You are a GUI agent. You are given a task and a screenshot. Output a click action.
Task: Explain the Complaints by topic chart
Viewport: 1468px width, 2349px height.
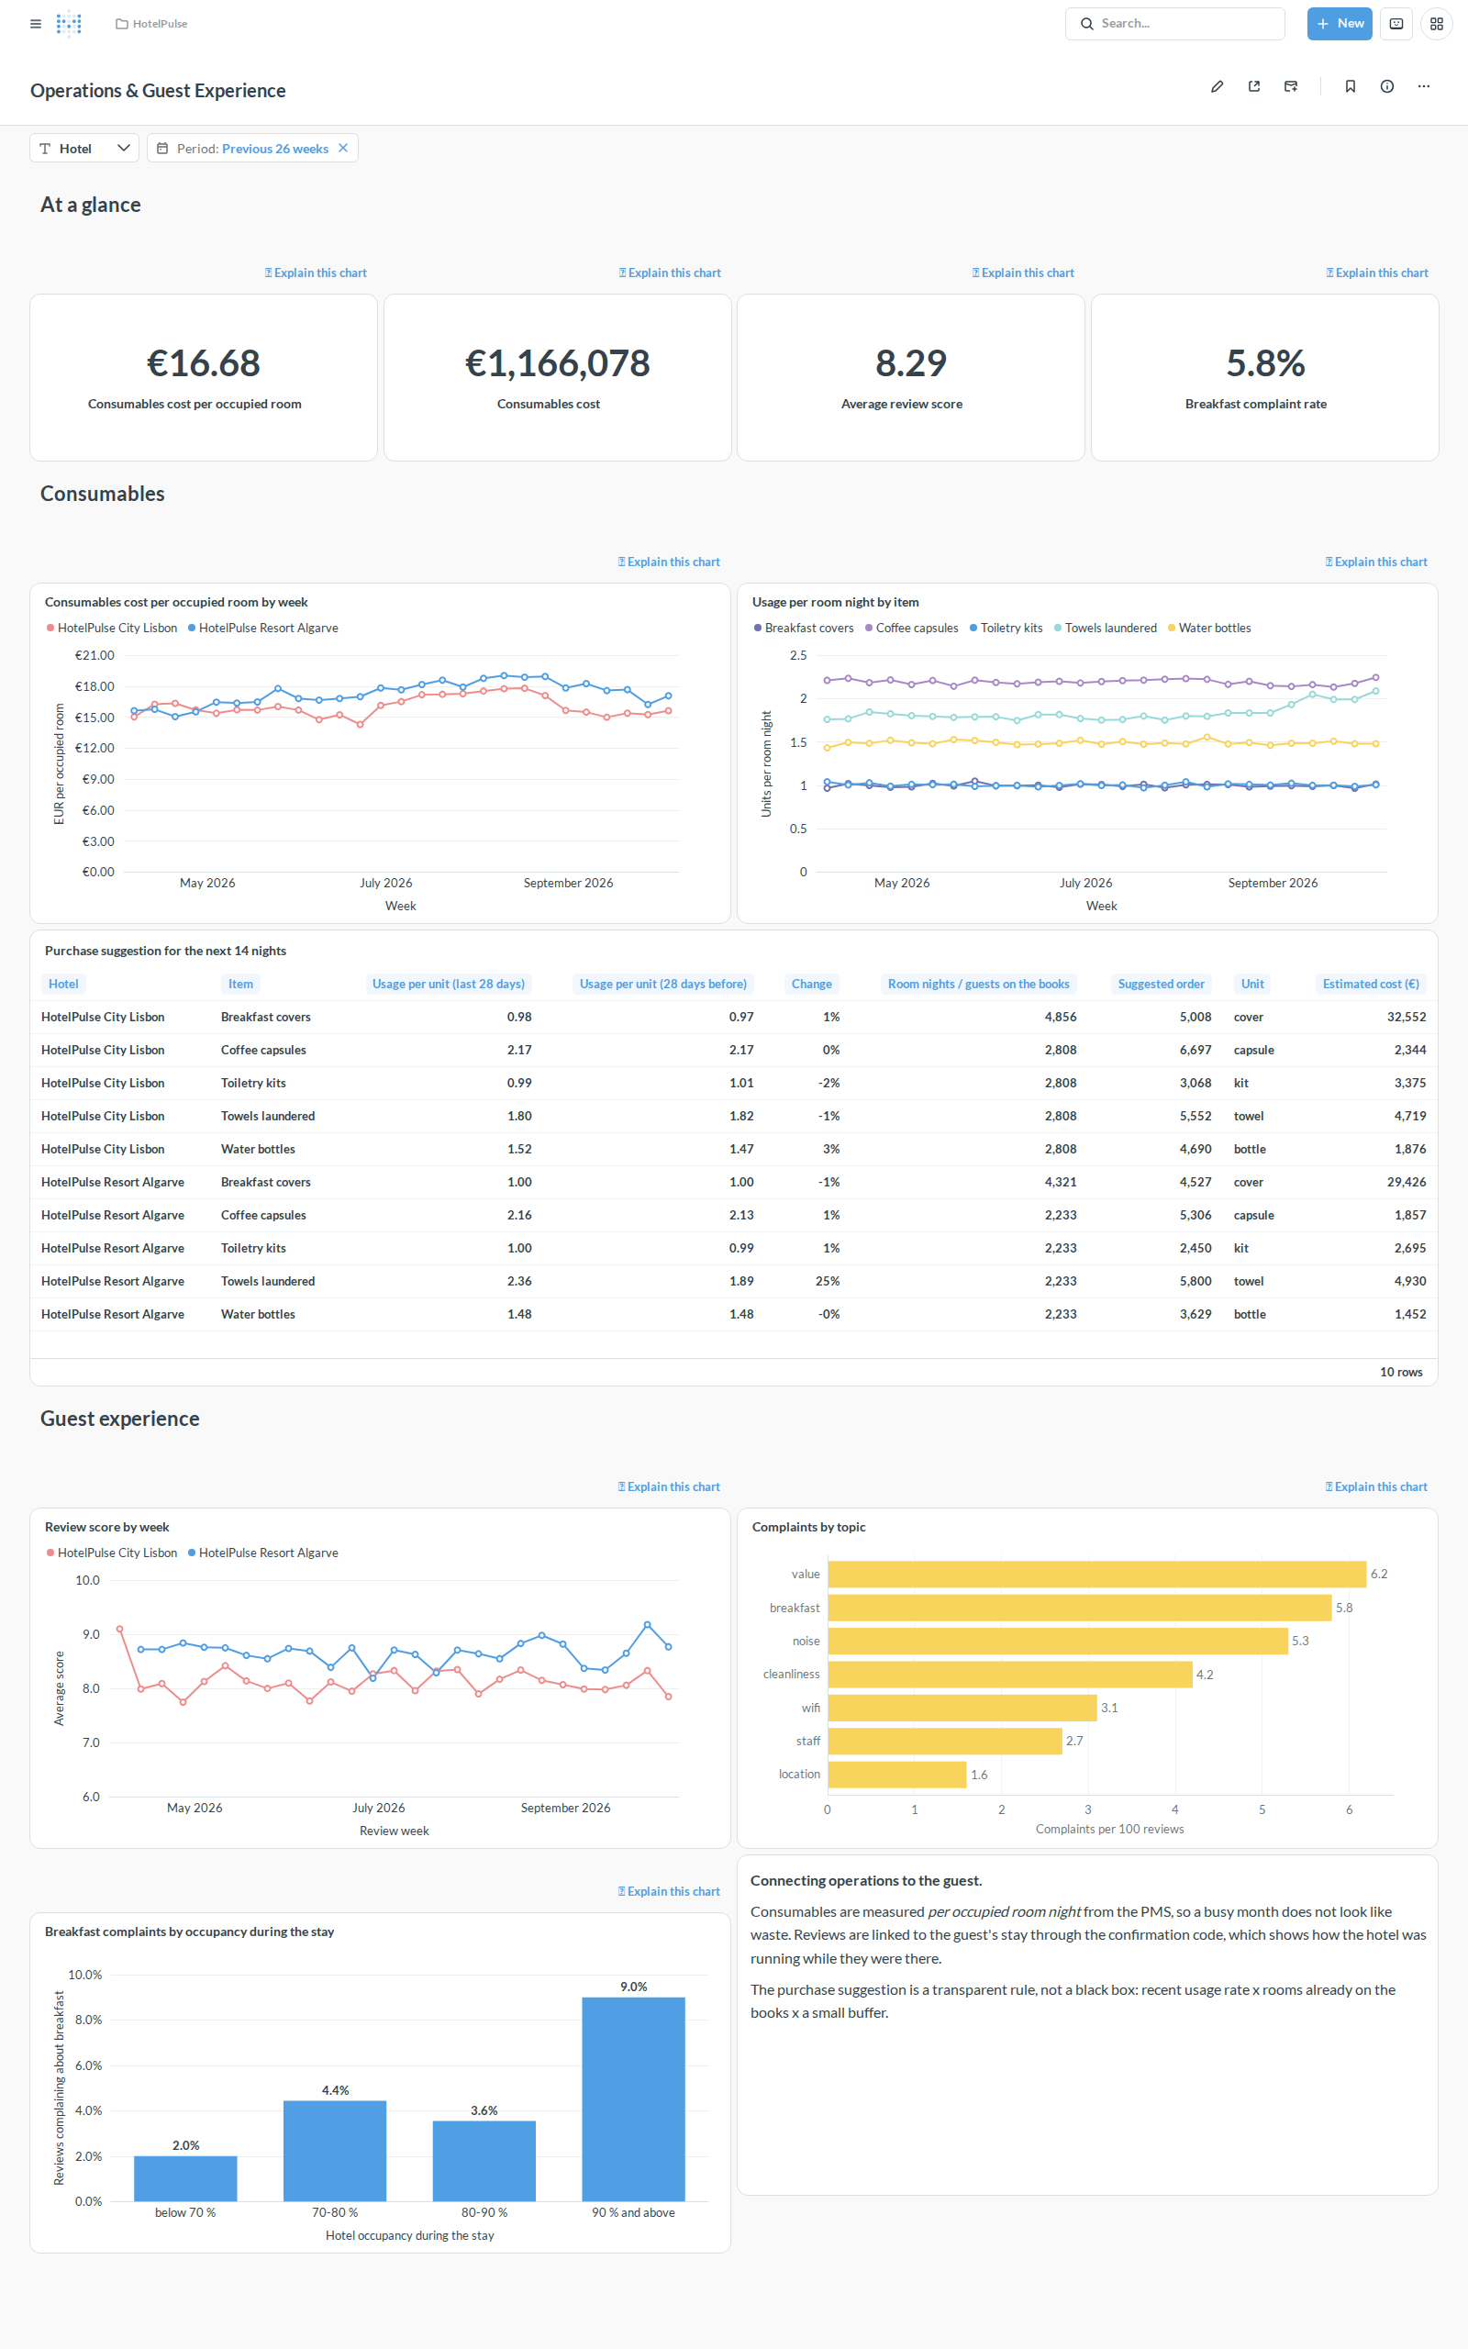pyautogui.click(x=1375, y=1487)
